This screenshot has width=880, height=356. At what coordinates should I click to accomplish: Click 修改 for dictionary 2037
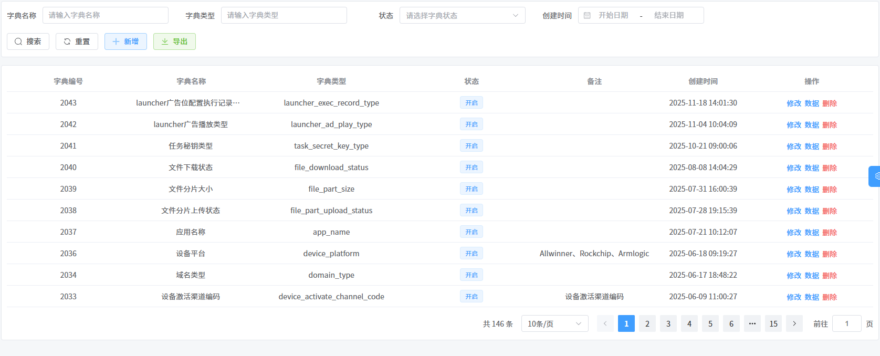[794, 233]
